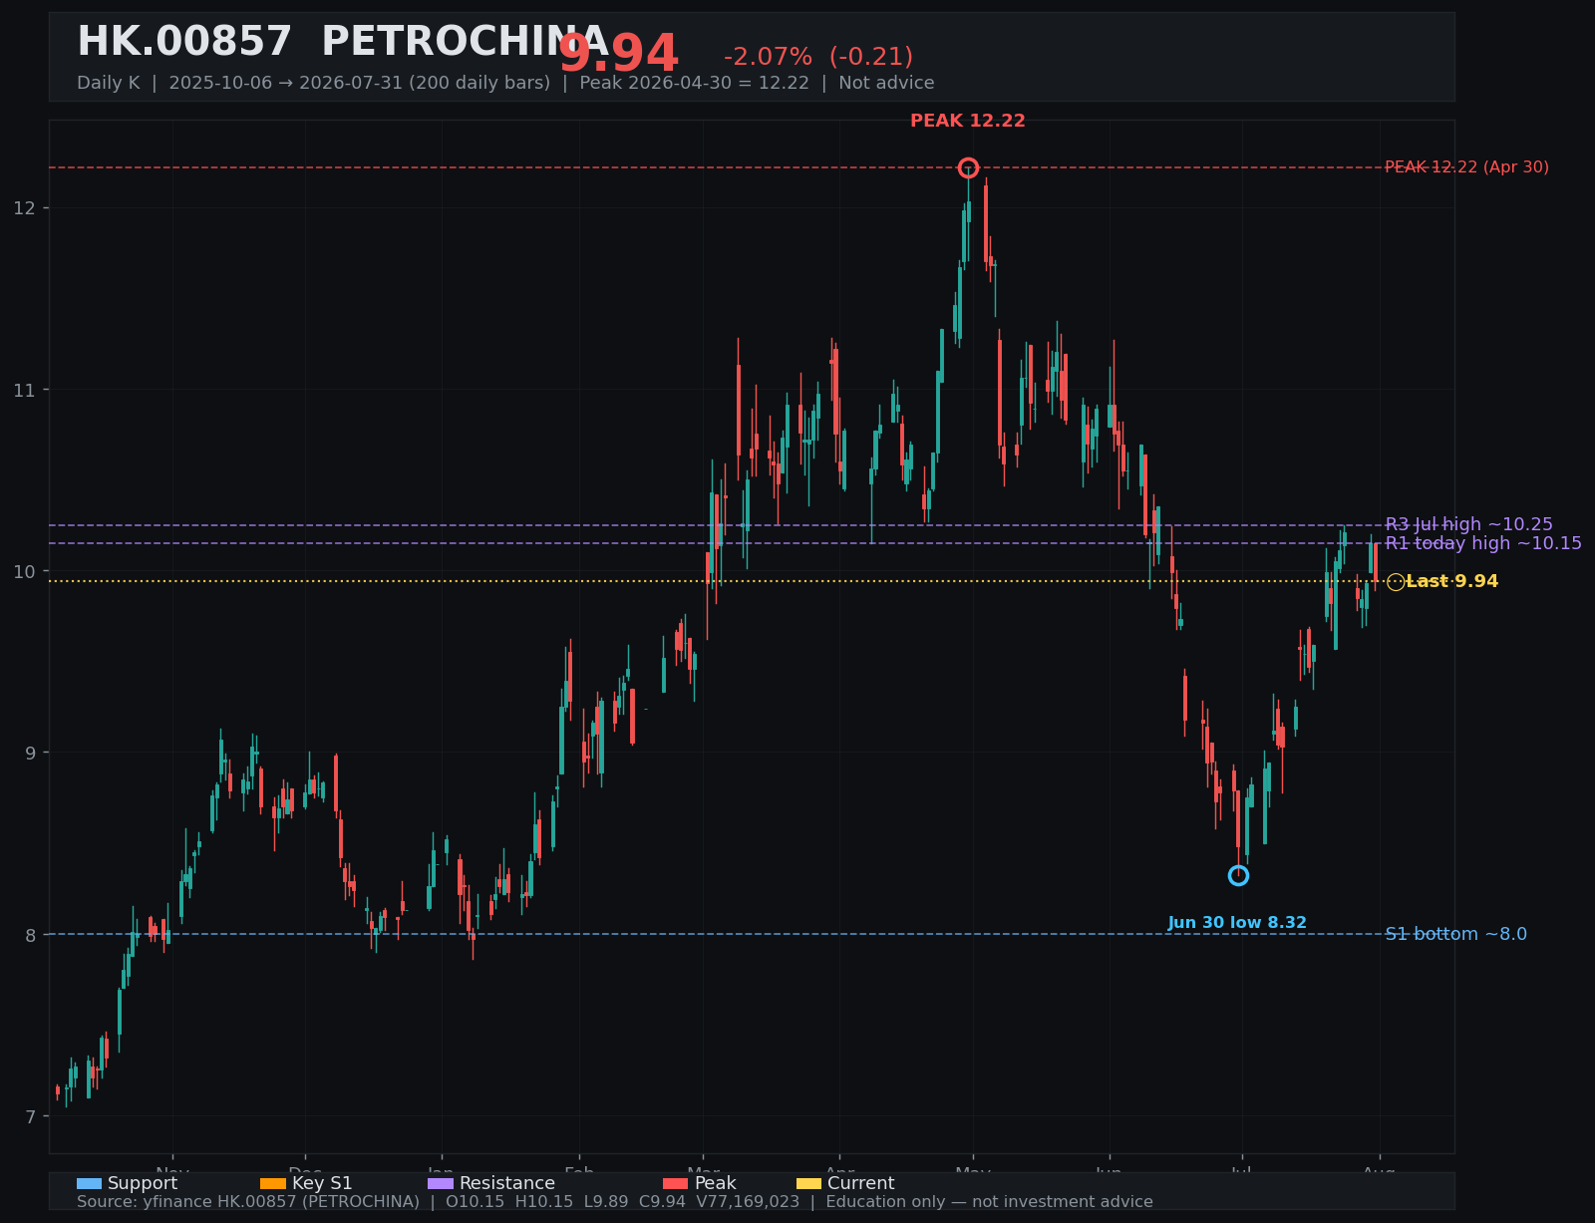
Task: Click the 11 tick on the price axis
Action: pyautogui.click(x=24, y=390)
